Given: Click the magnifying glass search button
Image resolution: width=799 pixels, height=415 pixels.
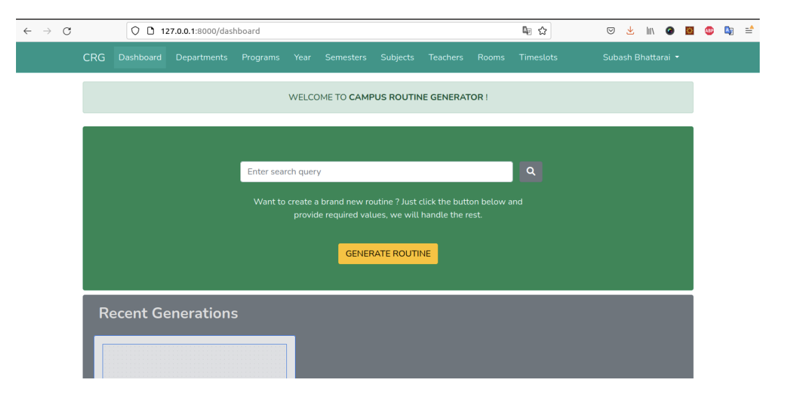Looking at the screenshot, I should [x=531, y=172].
